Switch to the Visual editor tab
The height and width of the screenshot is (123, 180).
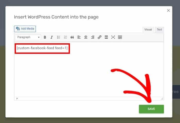pyautogui.click(x=148, y=30)
